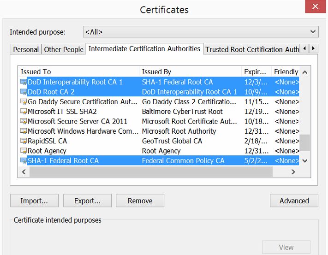This screenshot has height=255, width=328.
Task: Click the vertical scrollbar thumb
Action: point(305,143)
